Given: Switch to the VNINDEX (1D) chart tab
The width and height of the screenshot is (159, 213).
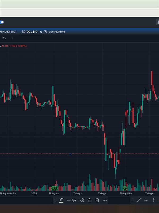Looking at the screenshot, I should click(8, 32).
